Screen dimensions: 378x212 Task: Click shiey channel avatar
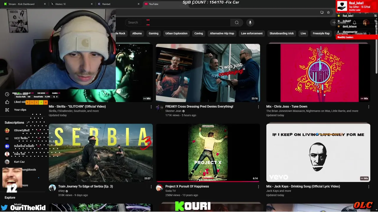(52, 188)
